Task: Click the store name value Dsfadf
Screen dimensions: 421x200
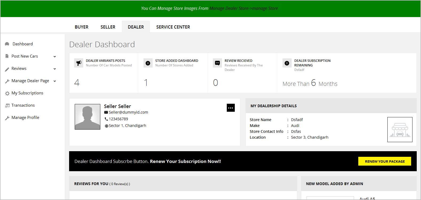Action: pos(297,120)
